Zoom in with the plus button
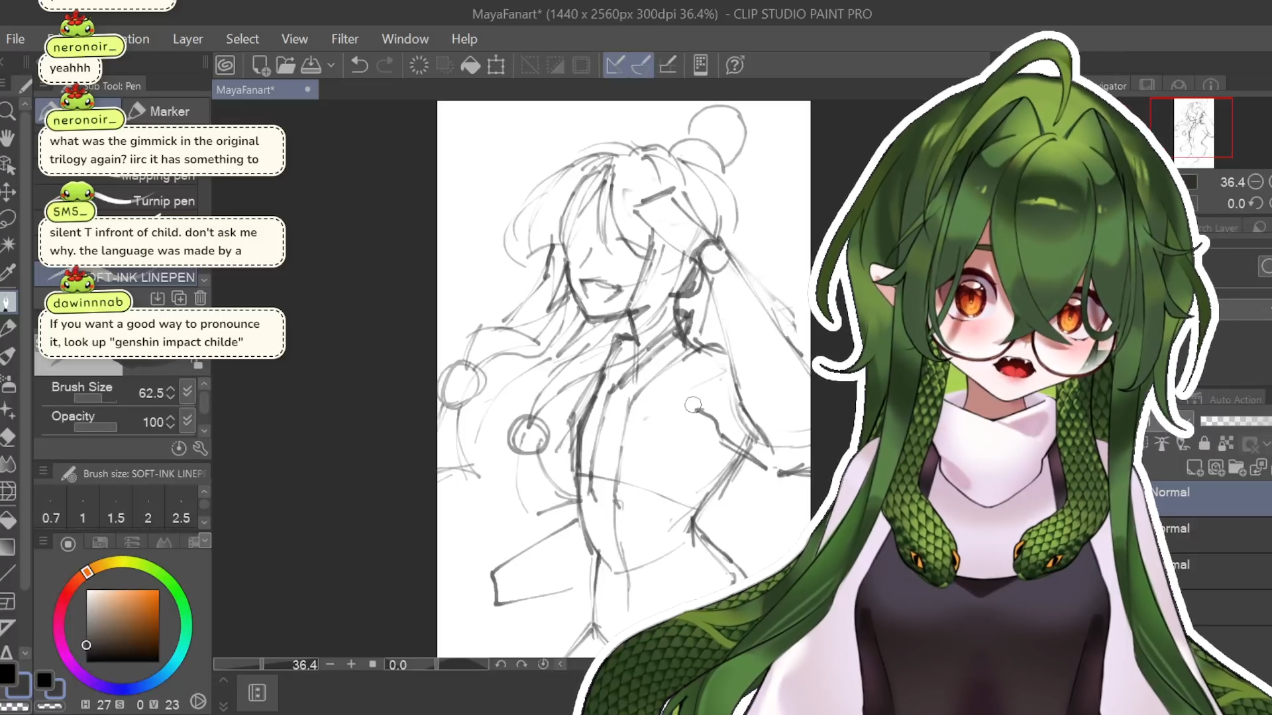The width and height of the screenshot is (1272, 715). click(x=351, y=664)
